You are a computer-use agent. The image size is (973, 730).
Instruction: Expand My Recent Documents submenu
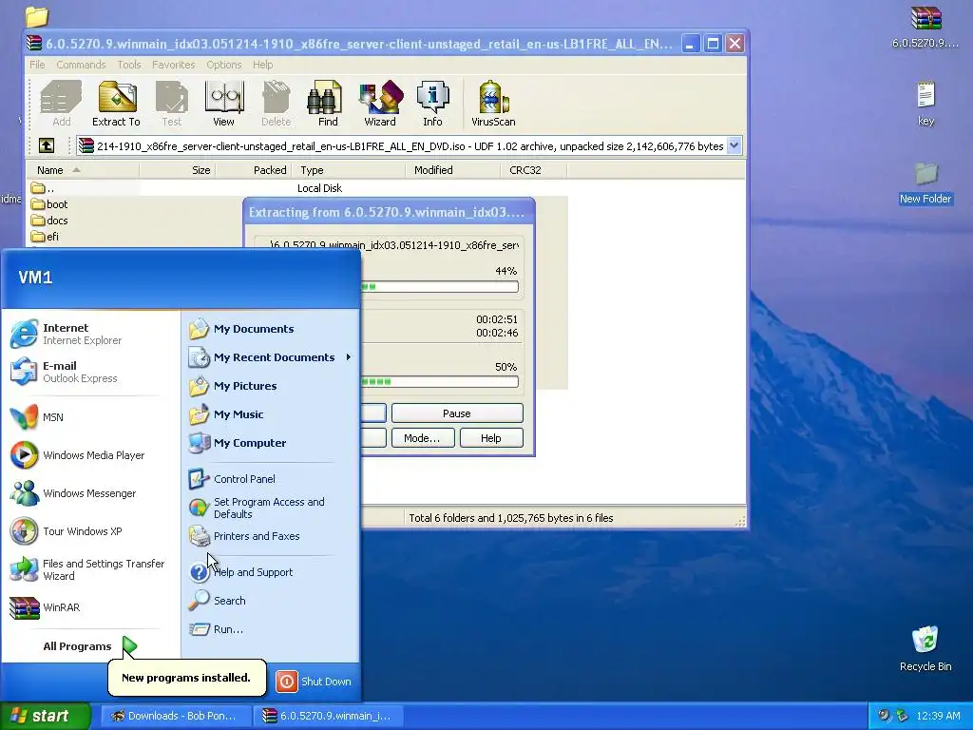coord(271,357)
